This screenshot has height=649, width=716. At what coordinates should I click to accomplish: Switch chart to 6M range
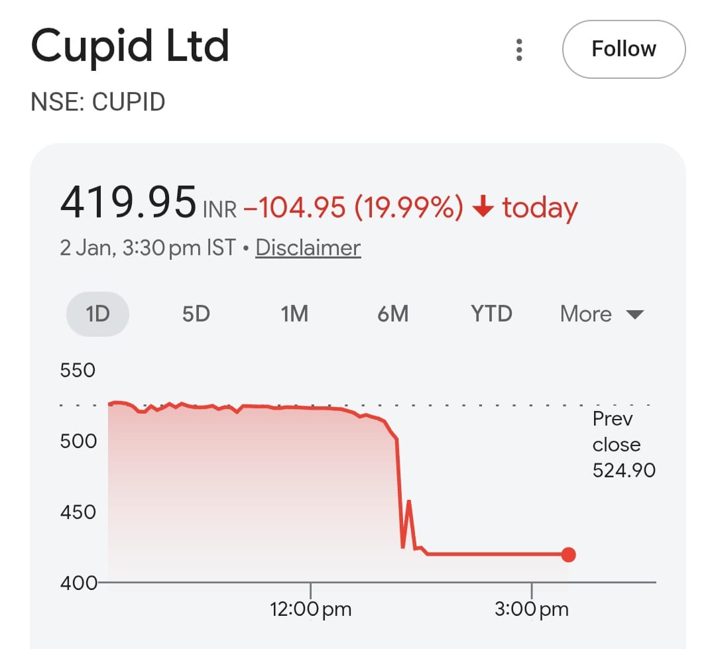[x=392, y=314]
